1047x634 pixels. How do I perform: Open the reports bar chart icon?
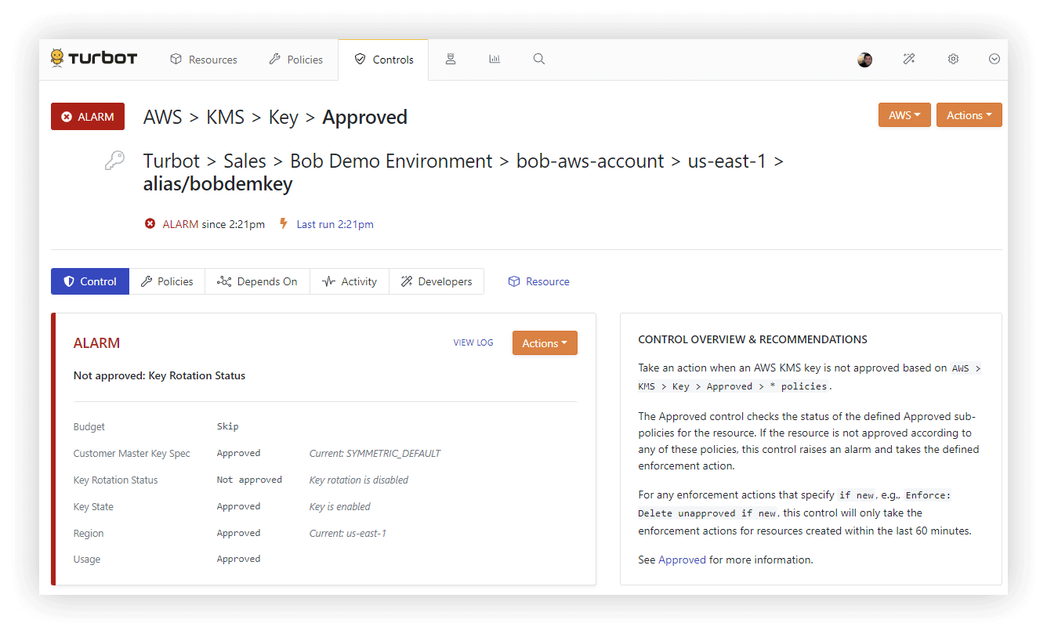(495, 59)
